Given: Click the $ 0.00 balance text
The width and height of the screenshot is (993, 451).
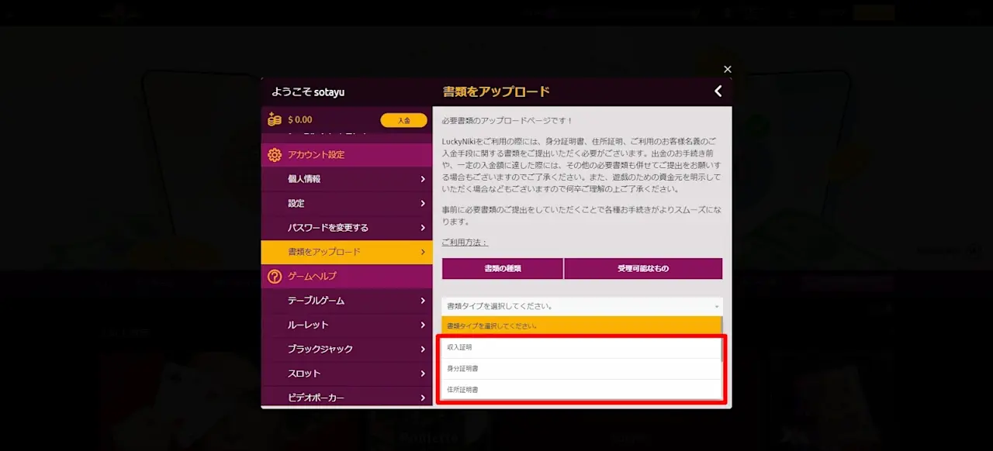Looking at the screenshot, I should click(300, 120).
